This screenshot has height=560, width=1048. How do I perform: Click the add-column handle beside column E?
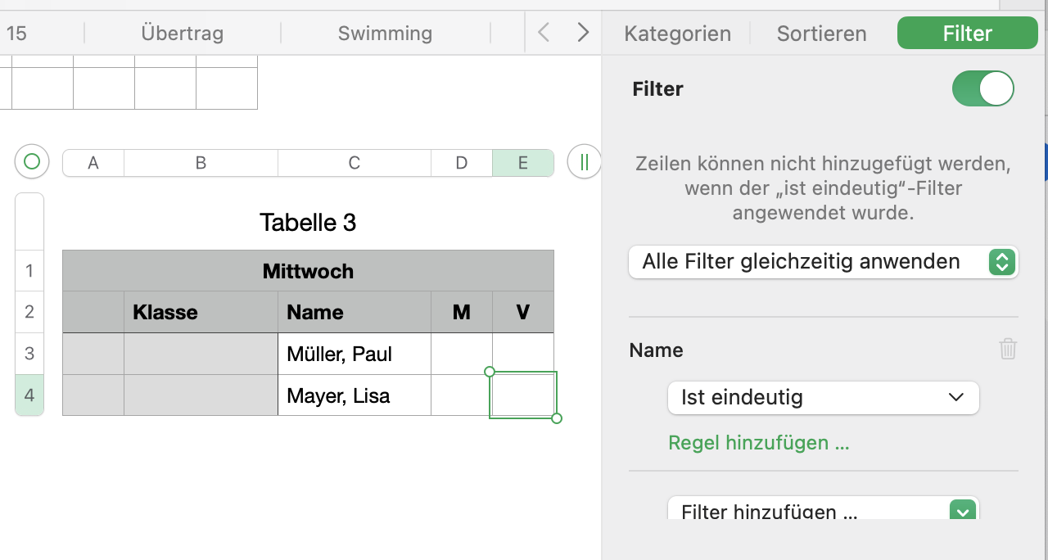pyautogui.click(x=584, y=162)
